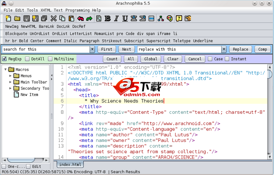
Task: Open the Tools menu
Action: [32, 10]
